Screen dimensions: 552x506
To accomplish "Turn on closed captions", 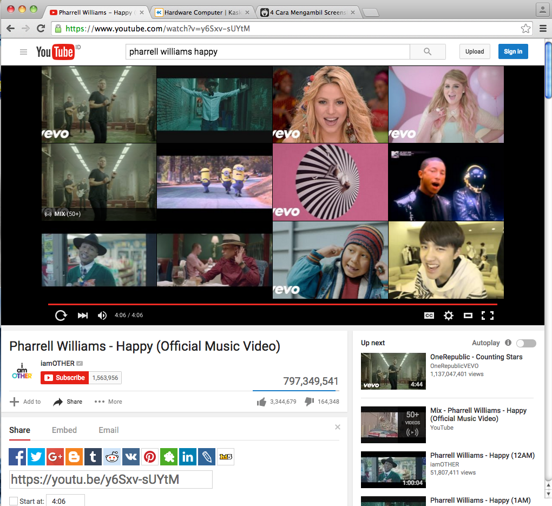I will pos(429,315).
